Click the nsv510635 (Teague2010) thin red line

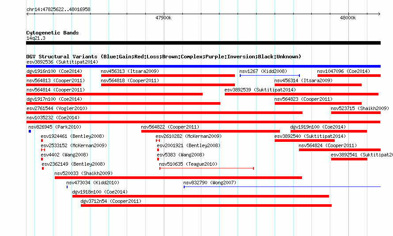[207, 168]
